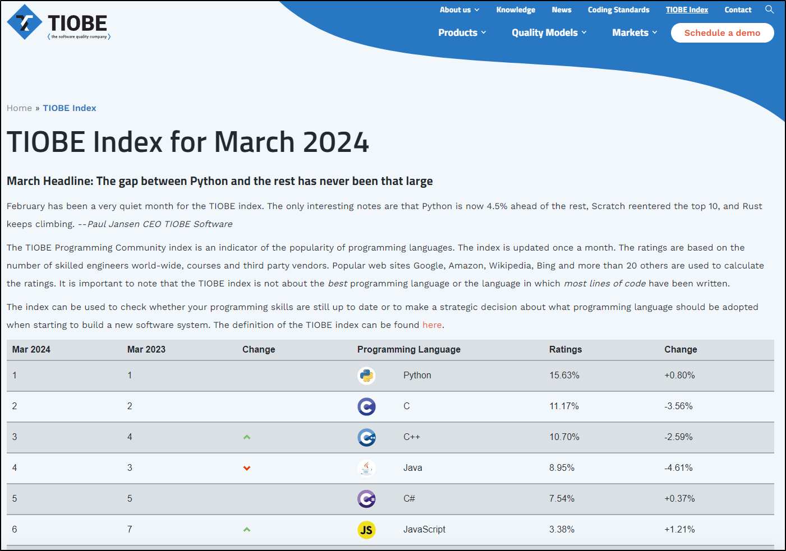Screen dimensions: 786x551
Task: Click the 'TIOBE Index for March 2024' heading
Action: (x=188, y=142)
